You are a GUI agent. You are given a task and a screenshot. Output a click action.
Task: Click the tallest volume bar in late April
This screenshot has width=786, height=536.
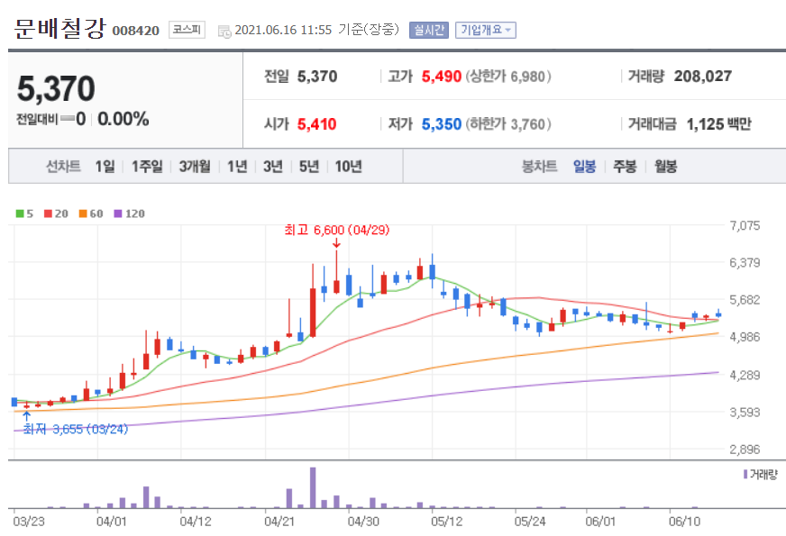pos(313,488)
